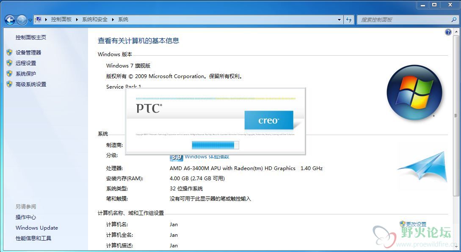The width and height of the screenshot is (461, 252).
Task: Refresh the address bar location
Action: tap(349, 20)
